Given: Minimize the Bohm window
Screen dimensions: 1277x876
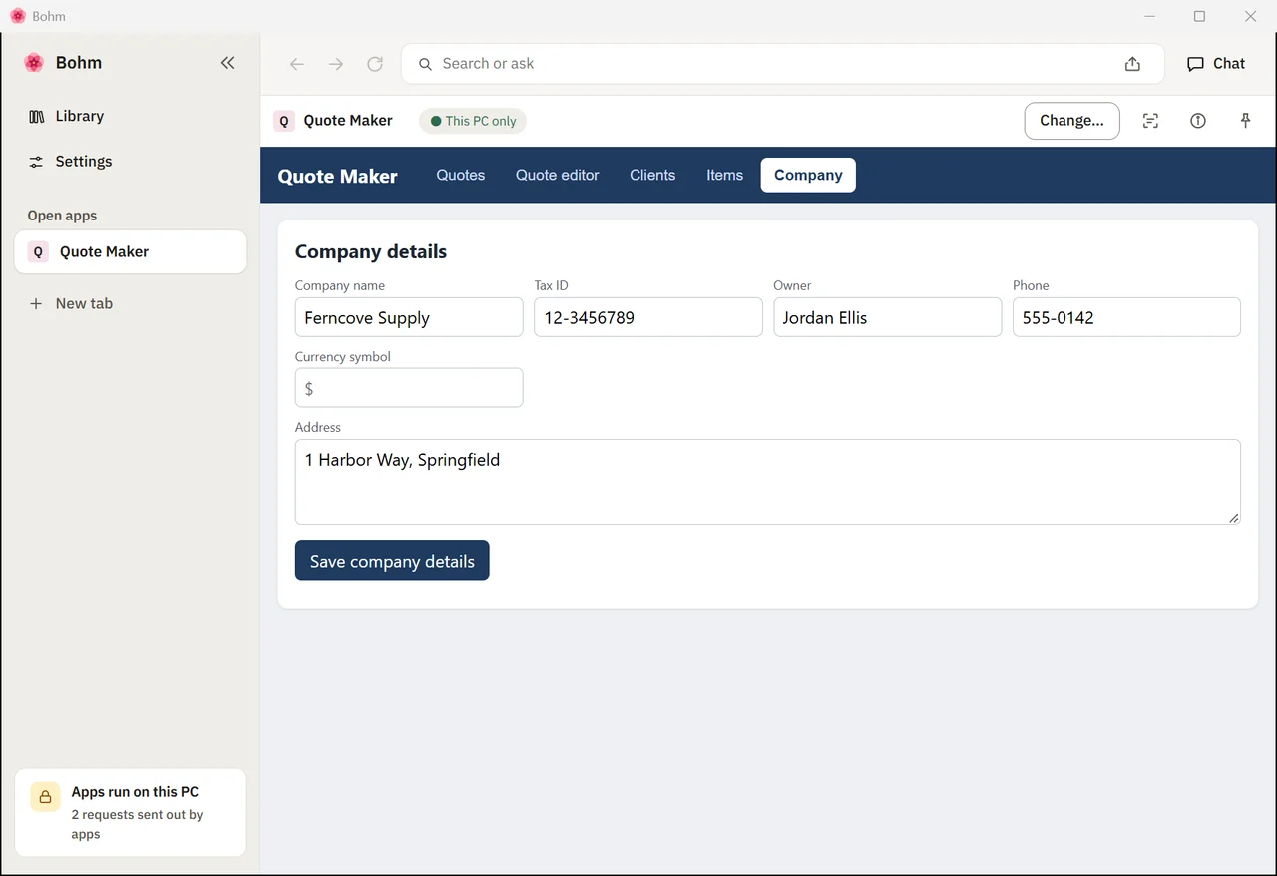Looking at the screenshot, I should click(1150, 16).
